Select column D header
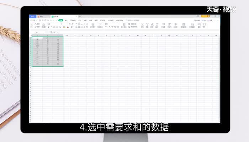This screenshot has width=249, height=142. point(67,35)
